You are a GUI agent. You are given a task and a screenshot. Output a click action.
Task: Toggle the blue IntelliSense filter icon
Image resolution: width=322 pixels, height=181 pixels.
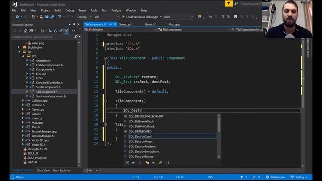point(133,163)
